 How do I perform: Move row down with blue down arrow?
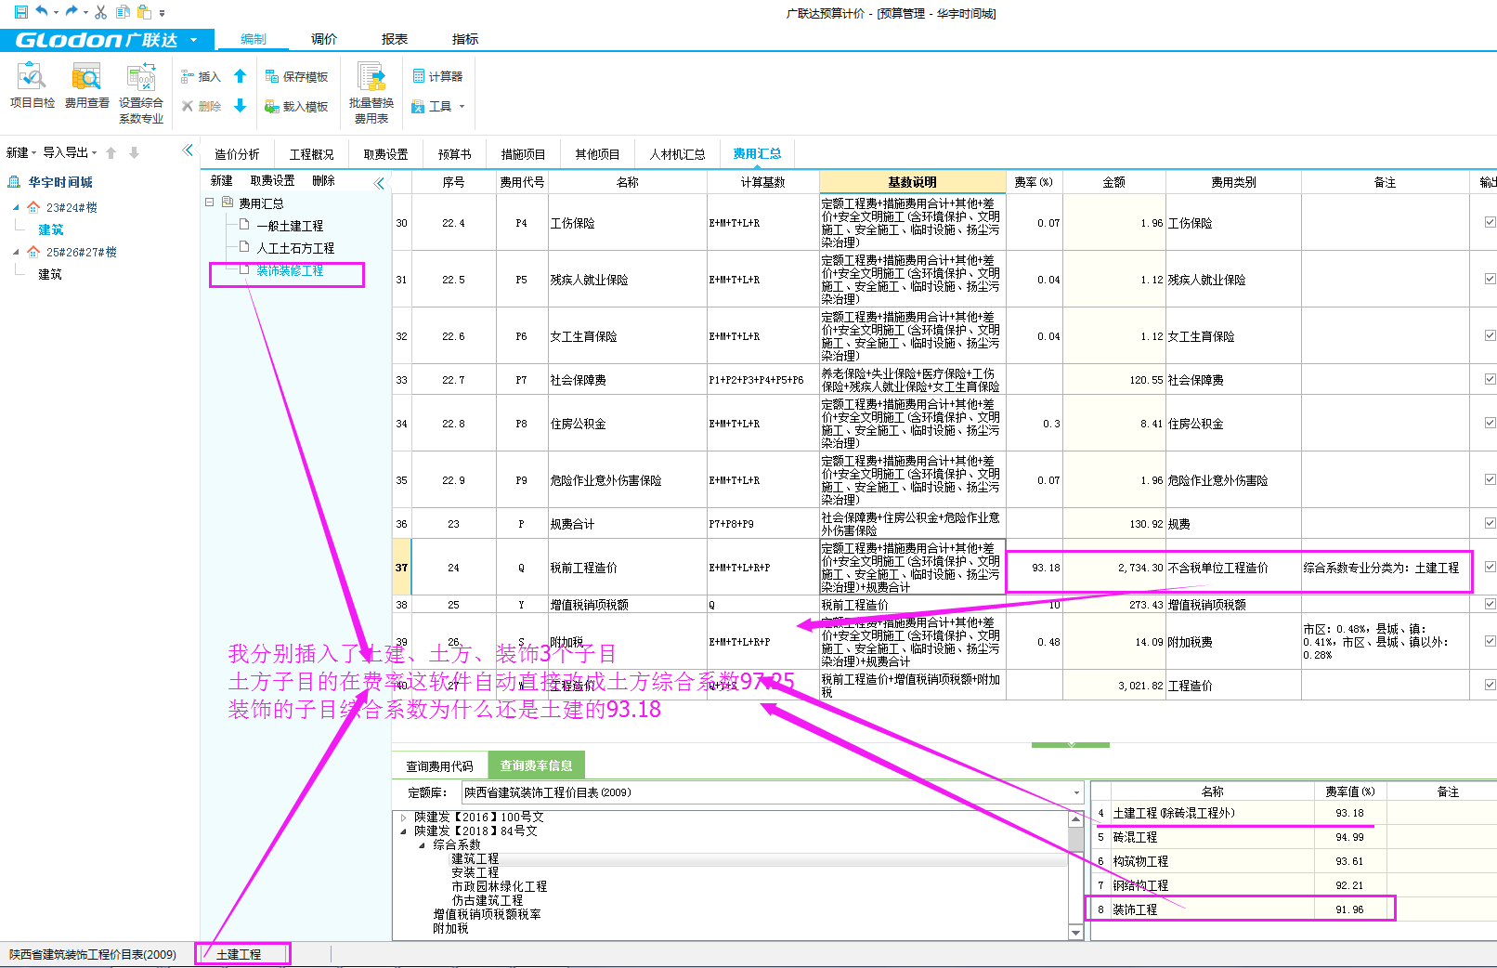[x=240, y=106]
